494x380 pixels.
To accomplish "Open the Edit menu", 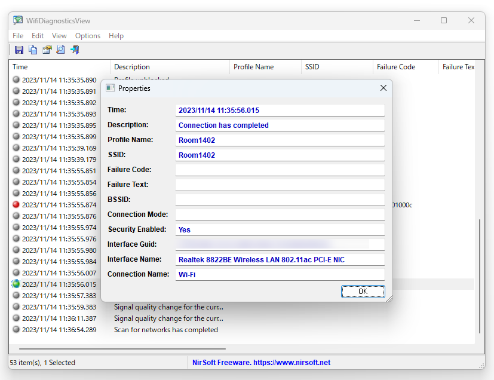I will click(x=38, y=36).
